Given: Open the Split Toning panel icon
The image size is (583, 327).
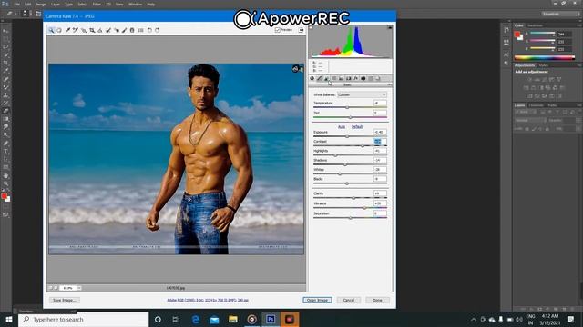Looking at the screenshot, I should (341, 79).
